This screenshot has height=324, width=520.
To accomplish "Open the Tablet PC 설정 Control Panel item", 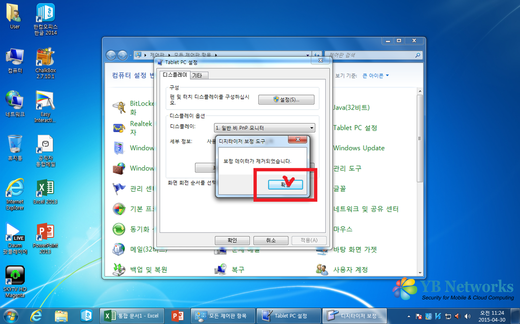I will click(355, 128).
